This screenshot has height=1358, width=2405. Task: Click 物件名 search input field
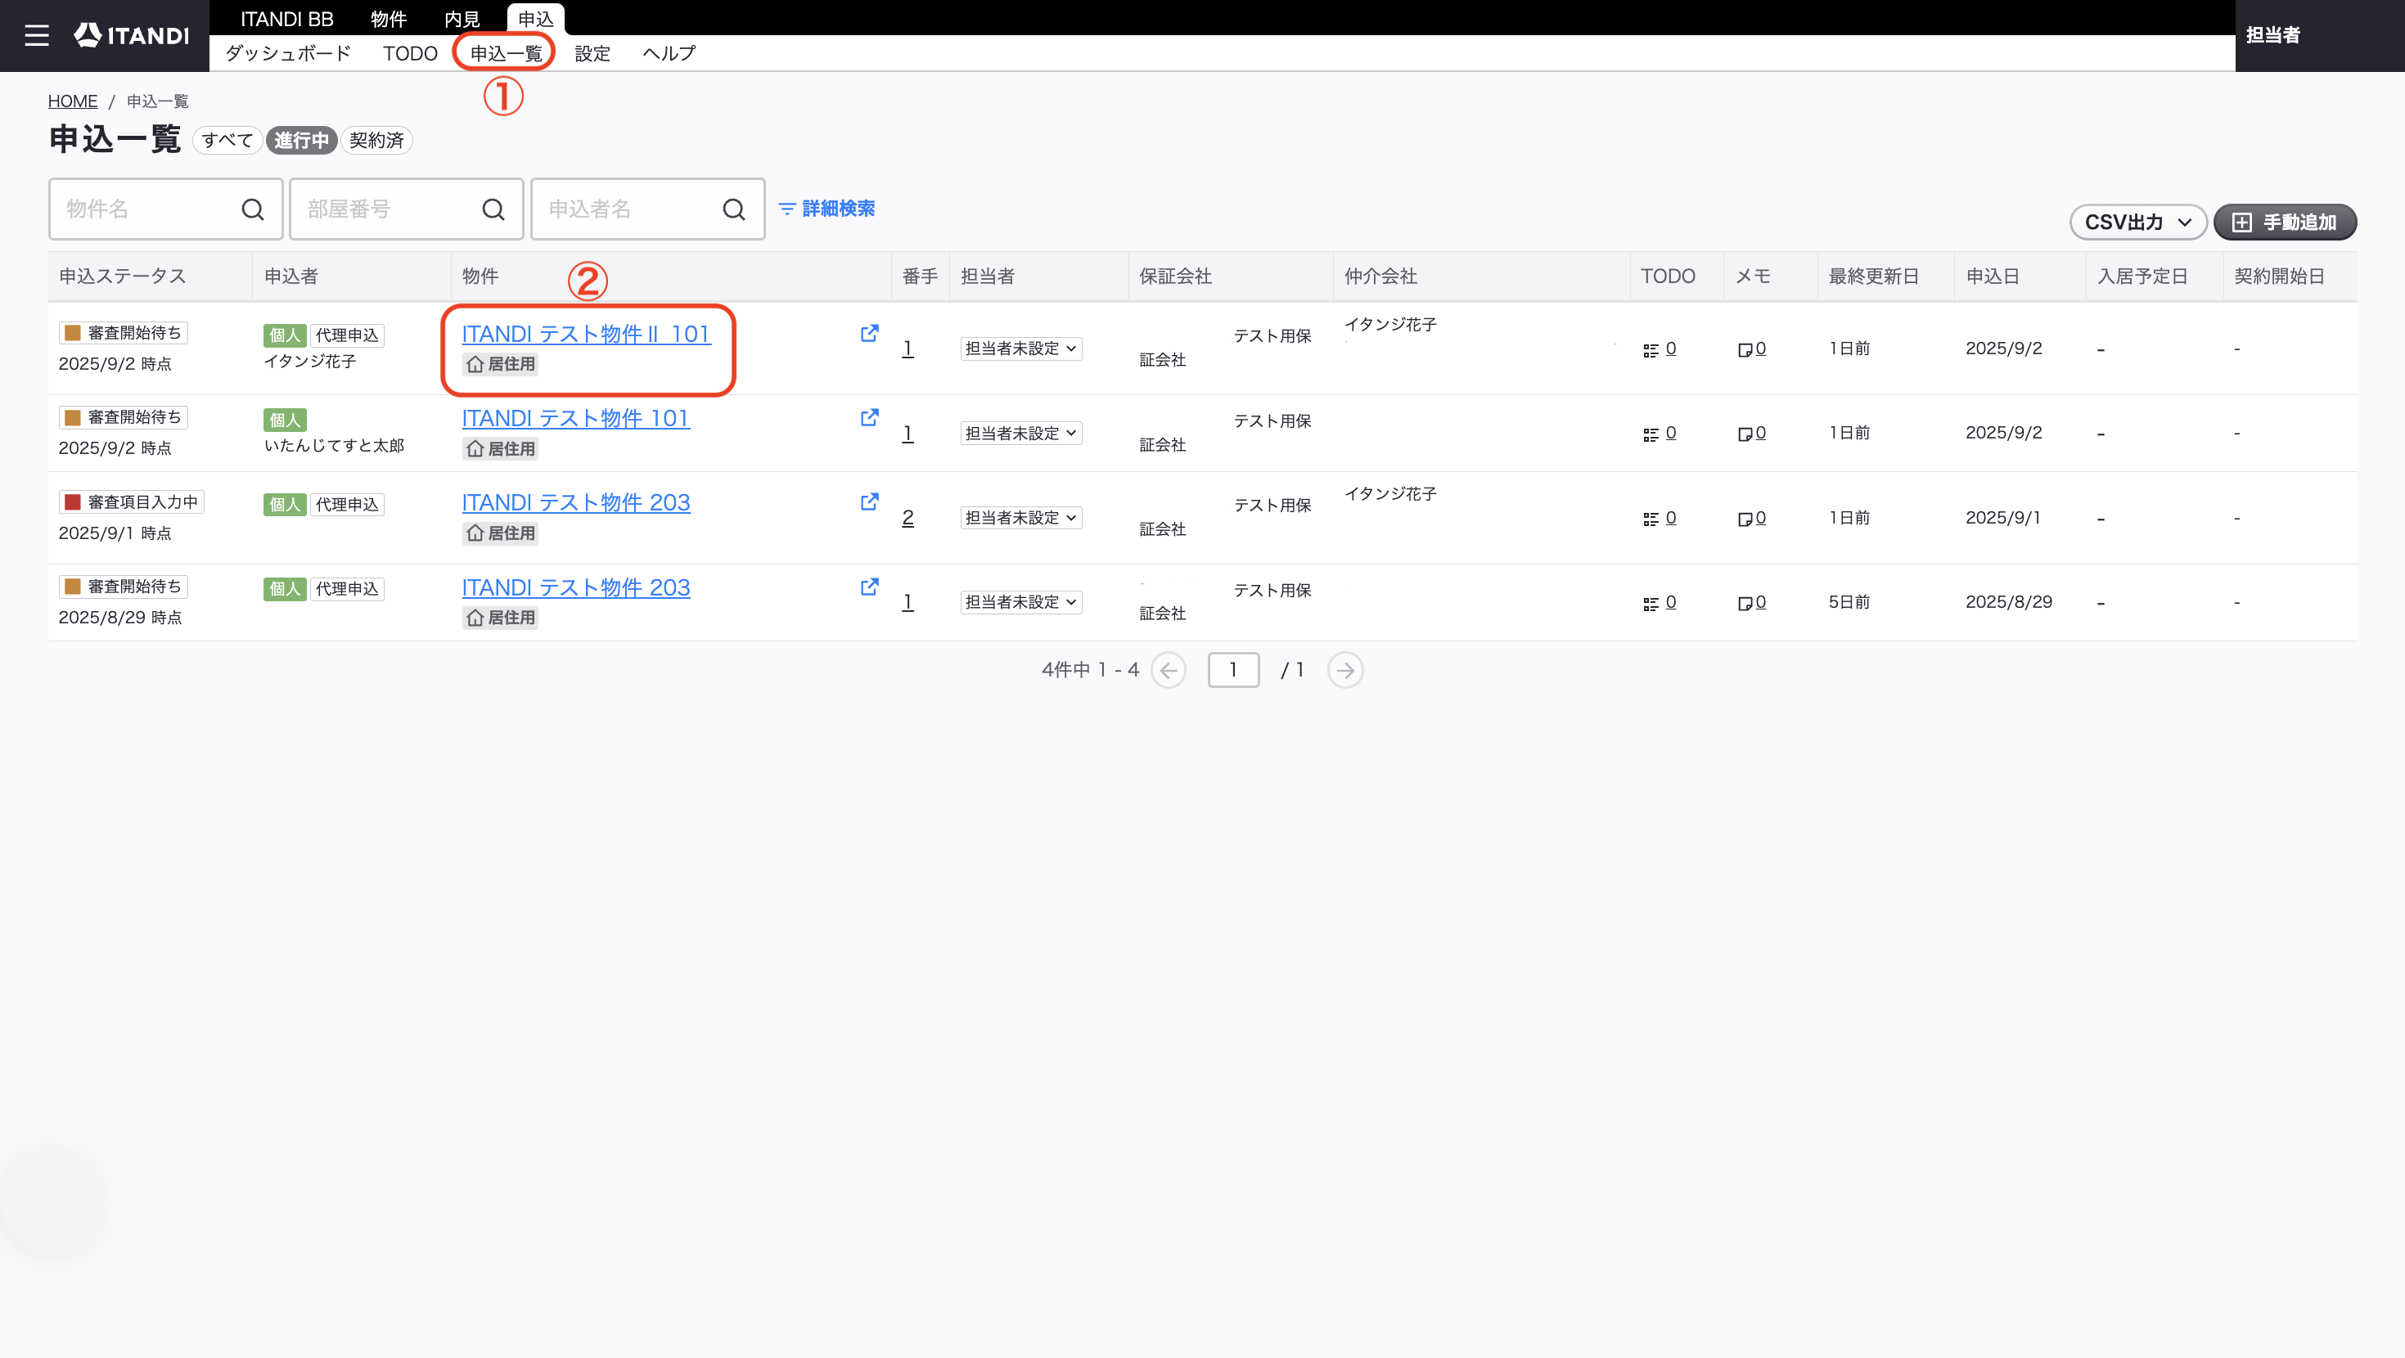165,209
